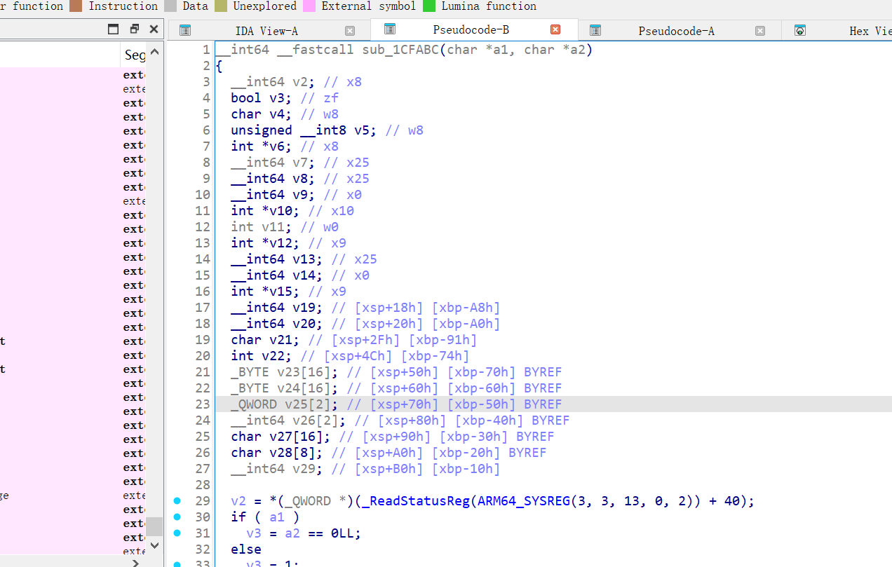Image resolution: width=892 pixels, height=567 pixels.
Task: Close the IDA View-A tab
Action: tap(350, 31)
